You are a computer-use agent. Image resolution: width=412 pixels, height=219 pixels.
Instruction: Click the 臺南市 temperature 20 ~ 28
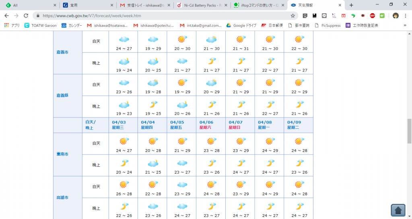[153, 151]
